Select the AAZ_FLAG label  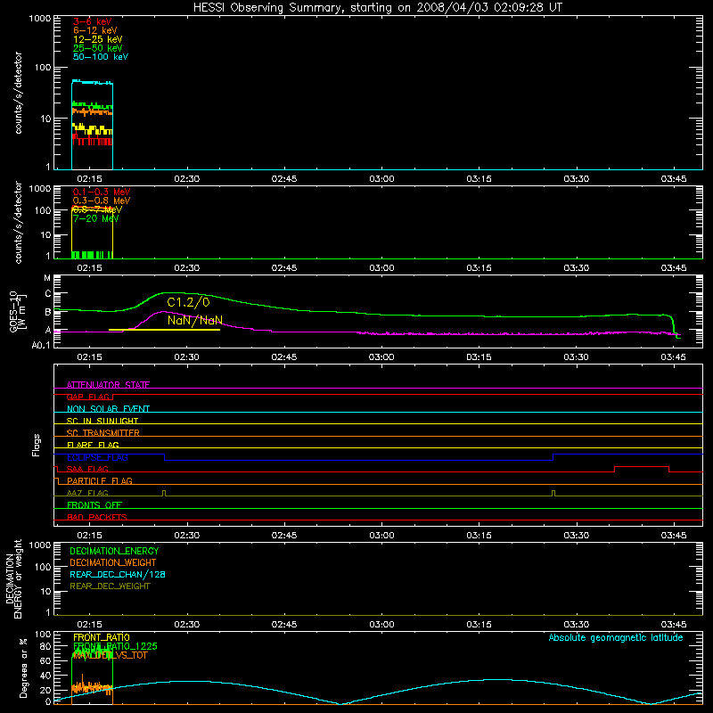pyautogui.click(x=87, y=493)
